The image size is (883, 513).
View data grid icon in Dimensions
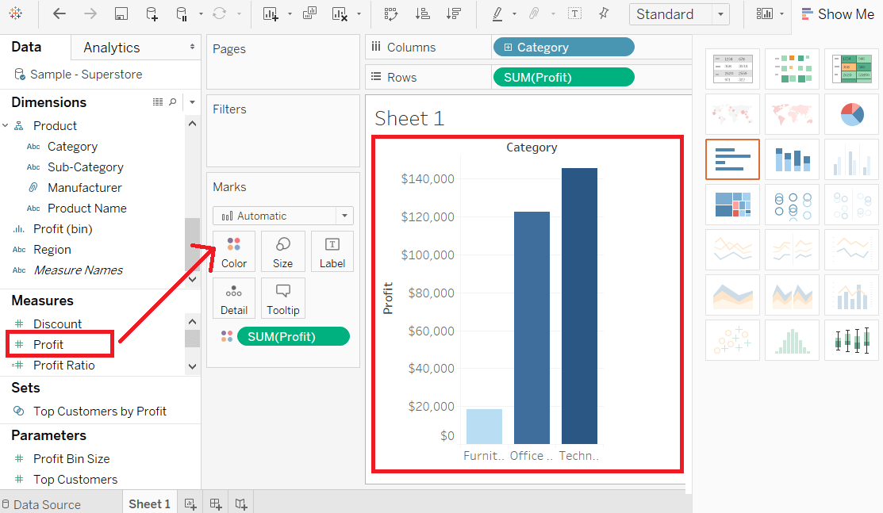click(158, 102)
